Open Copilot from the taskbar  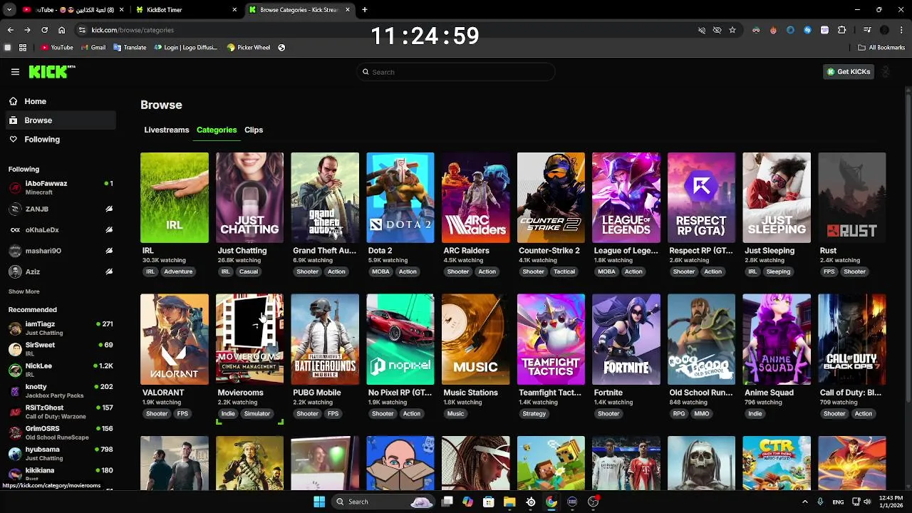pos(467,502)
